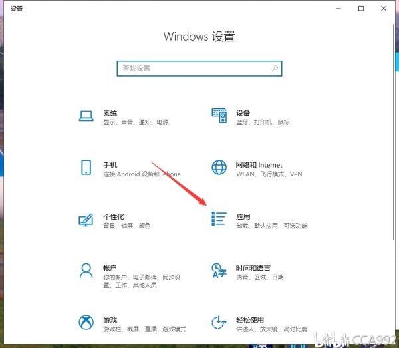
Task: Open the 网络和 Internet title
Action: 259,165
